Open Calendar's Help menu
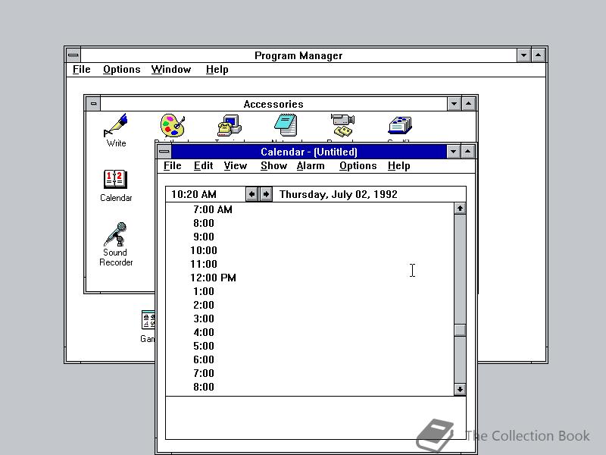 pyautogui.click(x=398, y=165)
